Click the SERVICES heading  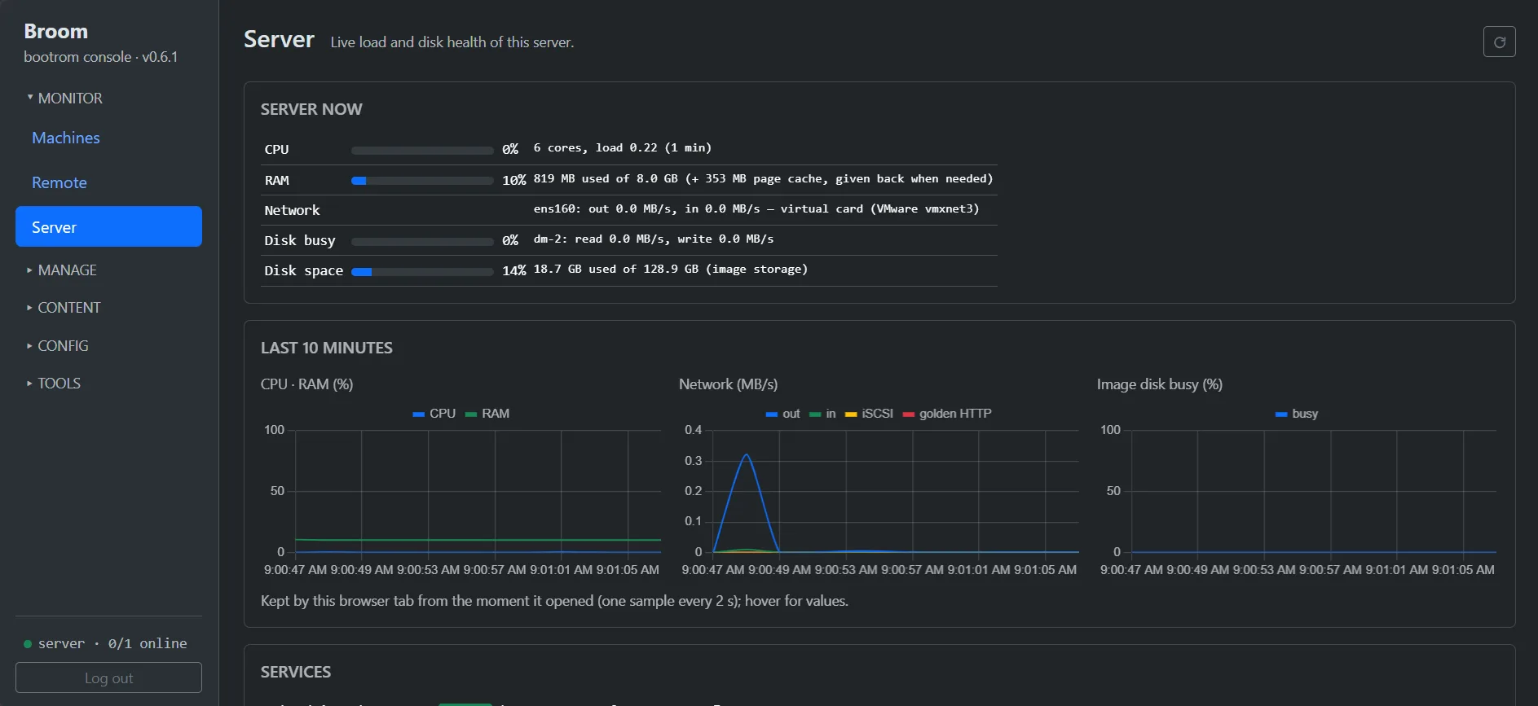296,672
